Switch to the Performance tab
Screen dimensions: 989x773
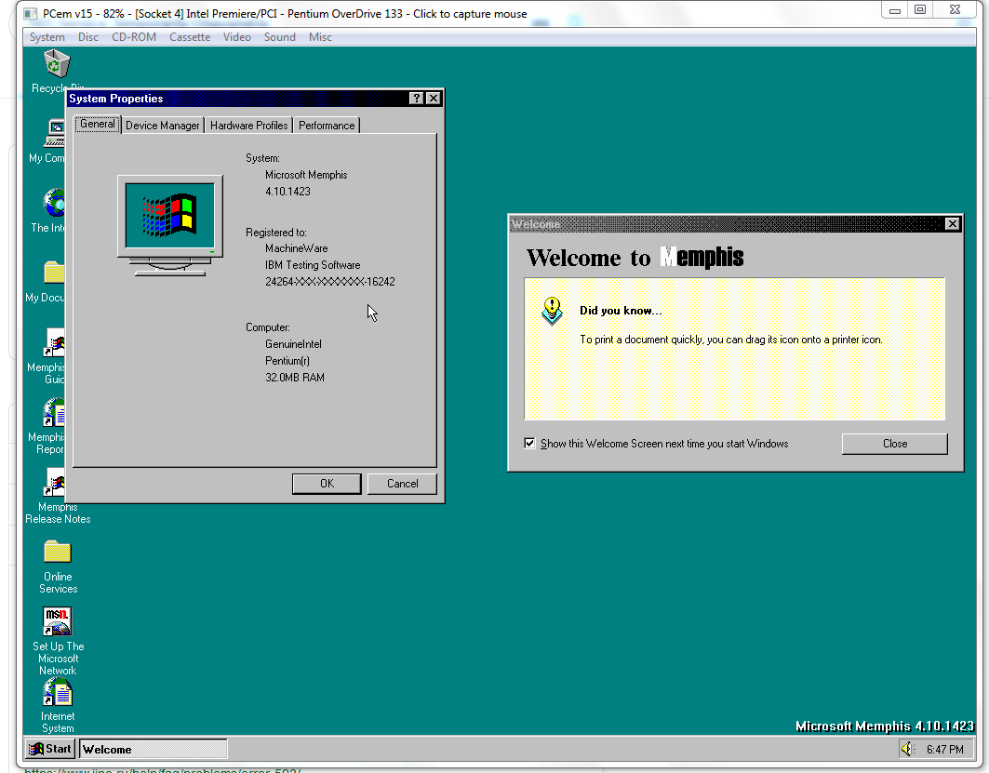point(327,126)
